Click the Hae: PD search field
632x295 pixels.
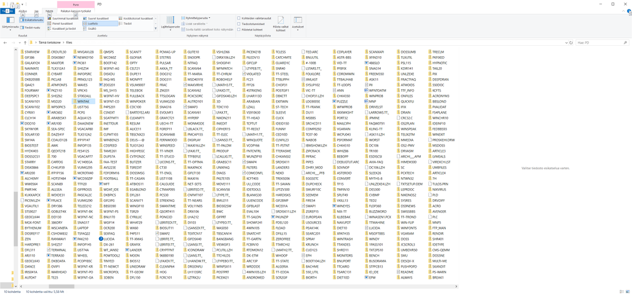point(601,42)
